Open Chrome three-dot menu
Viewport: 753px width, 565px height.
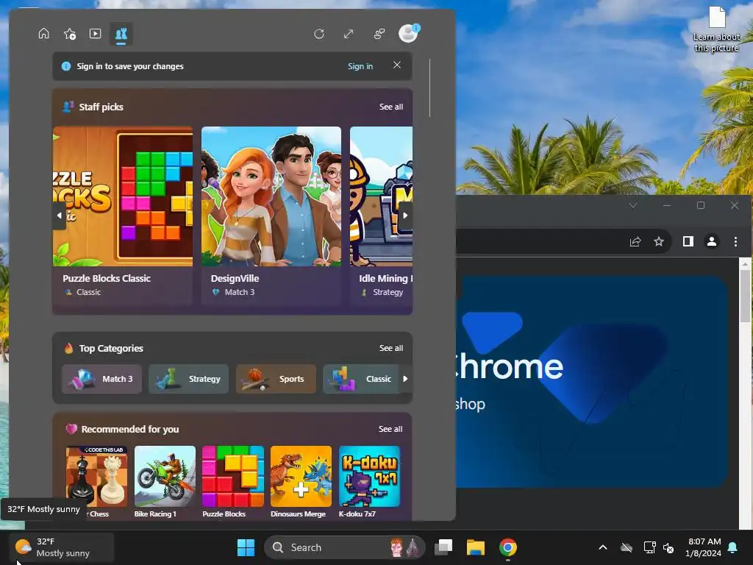click(x=735, y=241)
